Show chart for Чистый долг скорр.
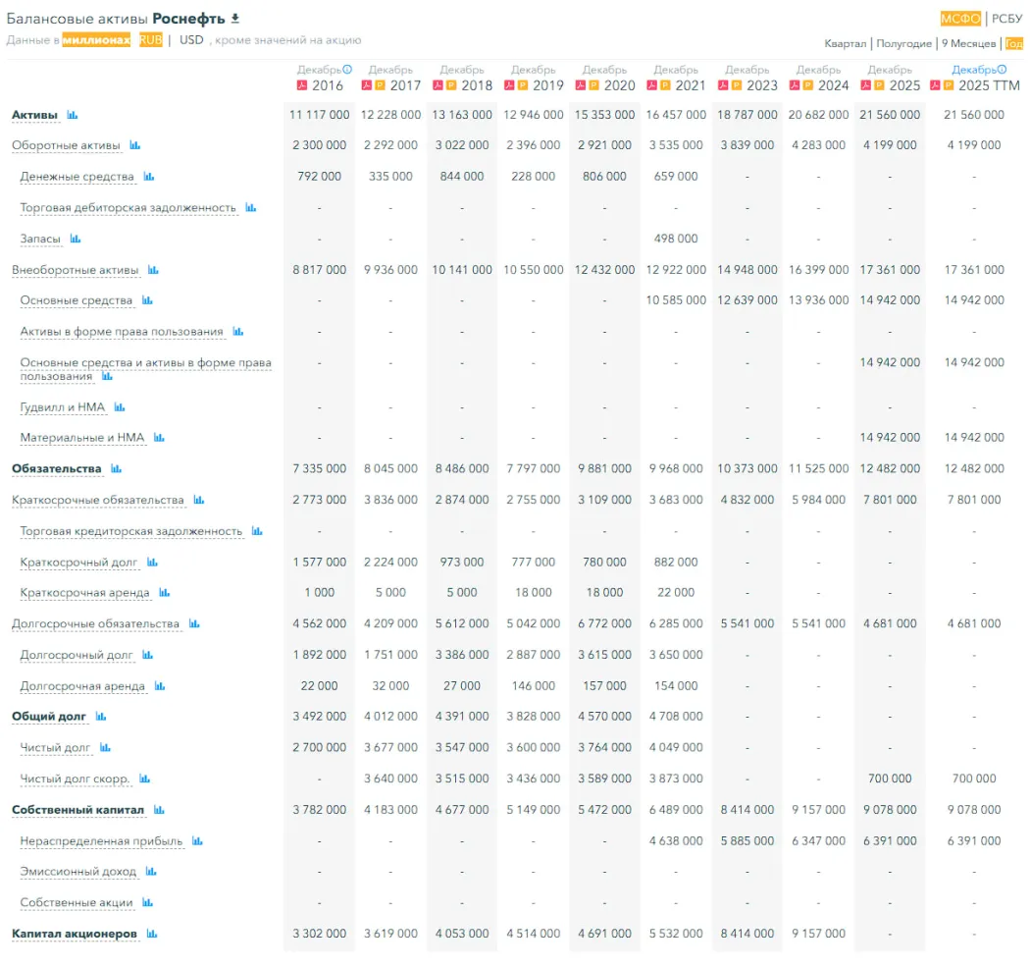 tap(144, 779)
